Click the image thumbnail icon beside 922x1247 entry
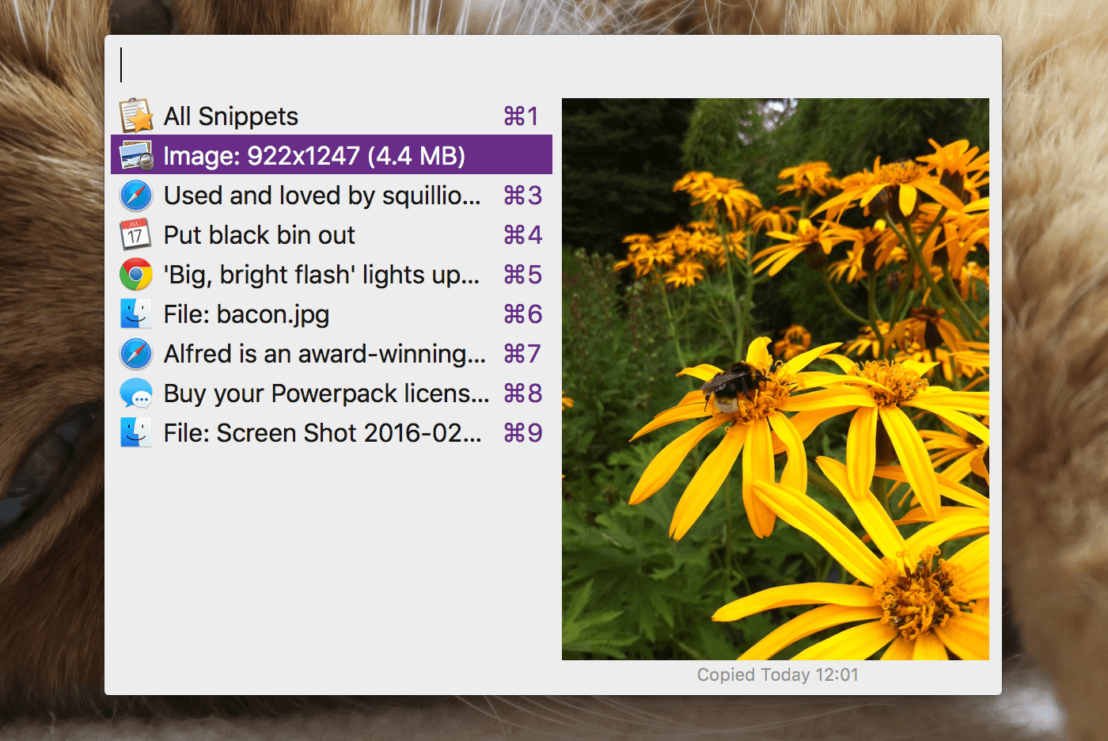Screen dimensions: 1108x741 [135, 155]
